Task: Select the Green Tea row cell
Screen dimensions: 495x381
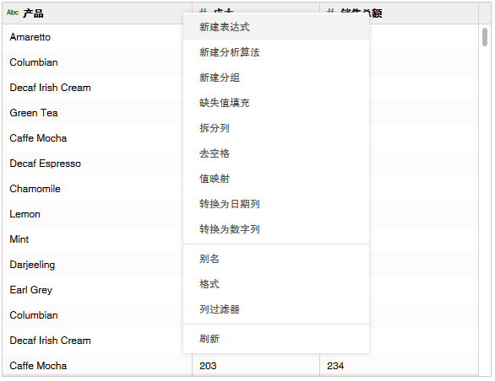Action: [x=97, y=113]
